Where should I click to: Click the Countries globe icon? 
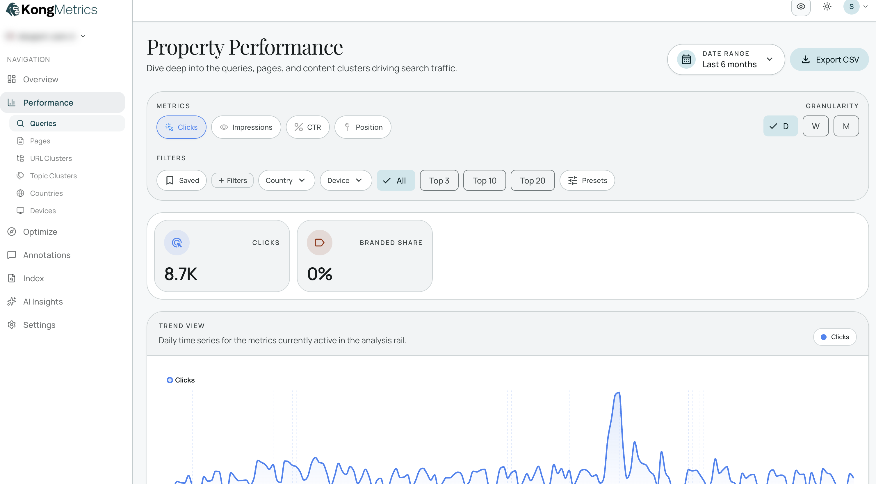[x=20, y=193]
